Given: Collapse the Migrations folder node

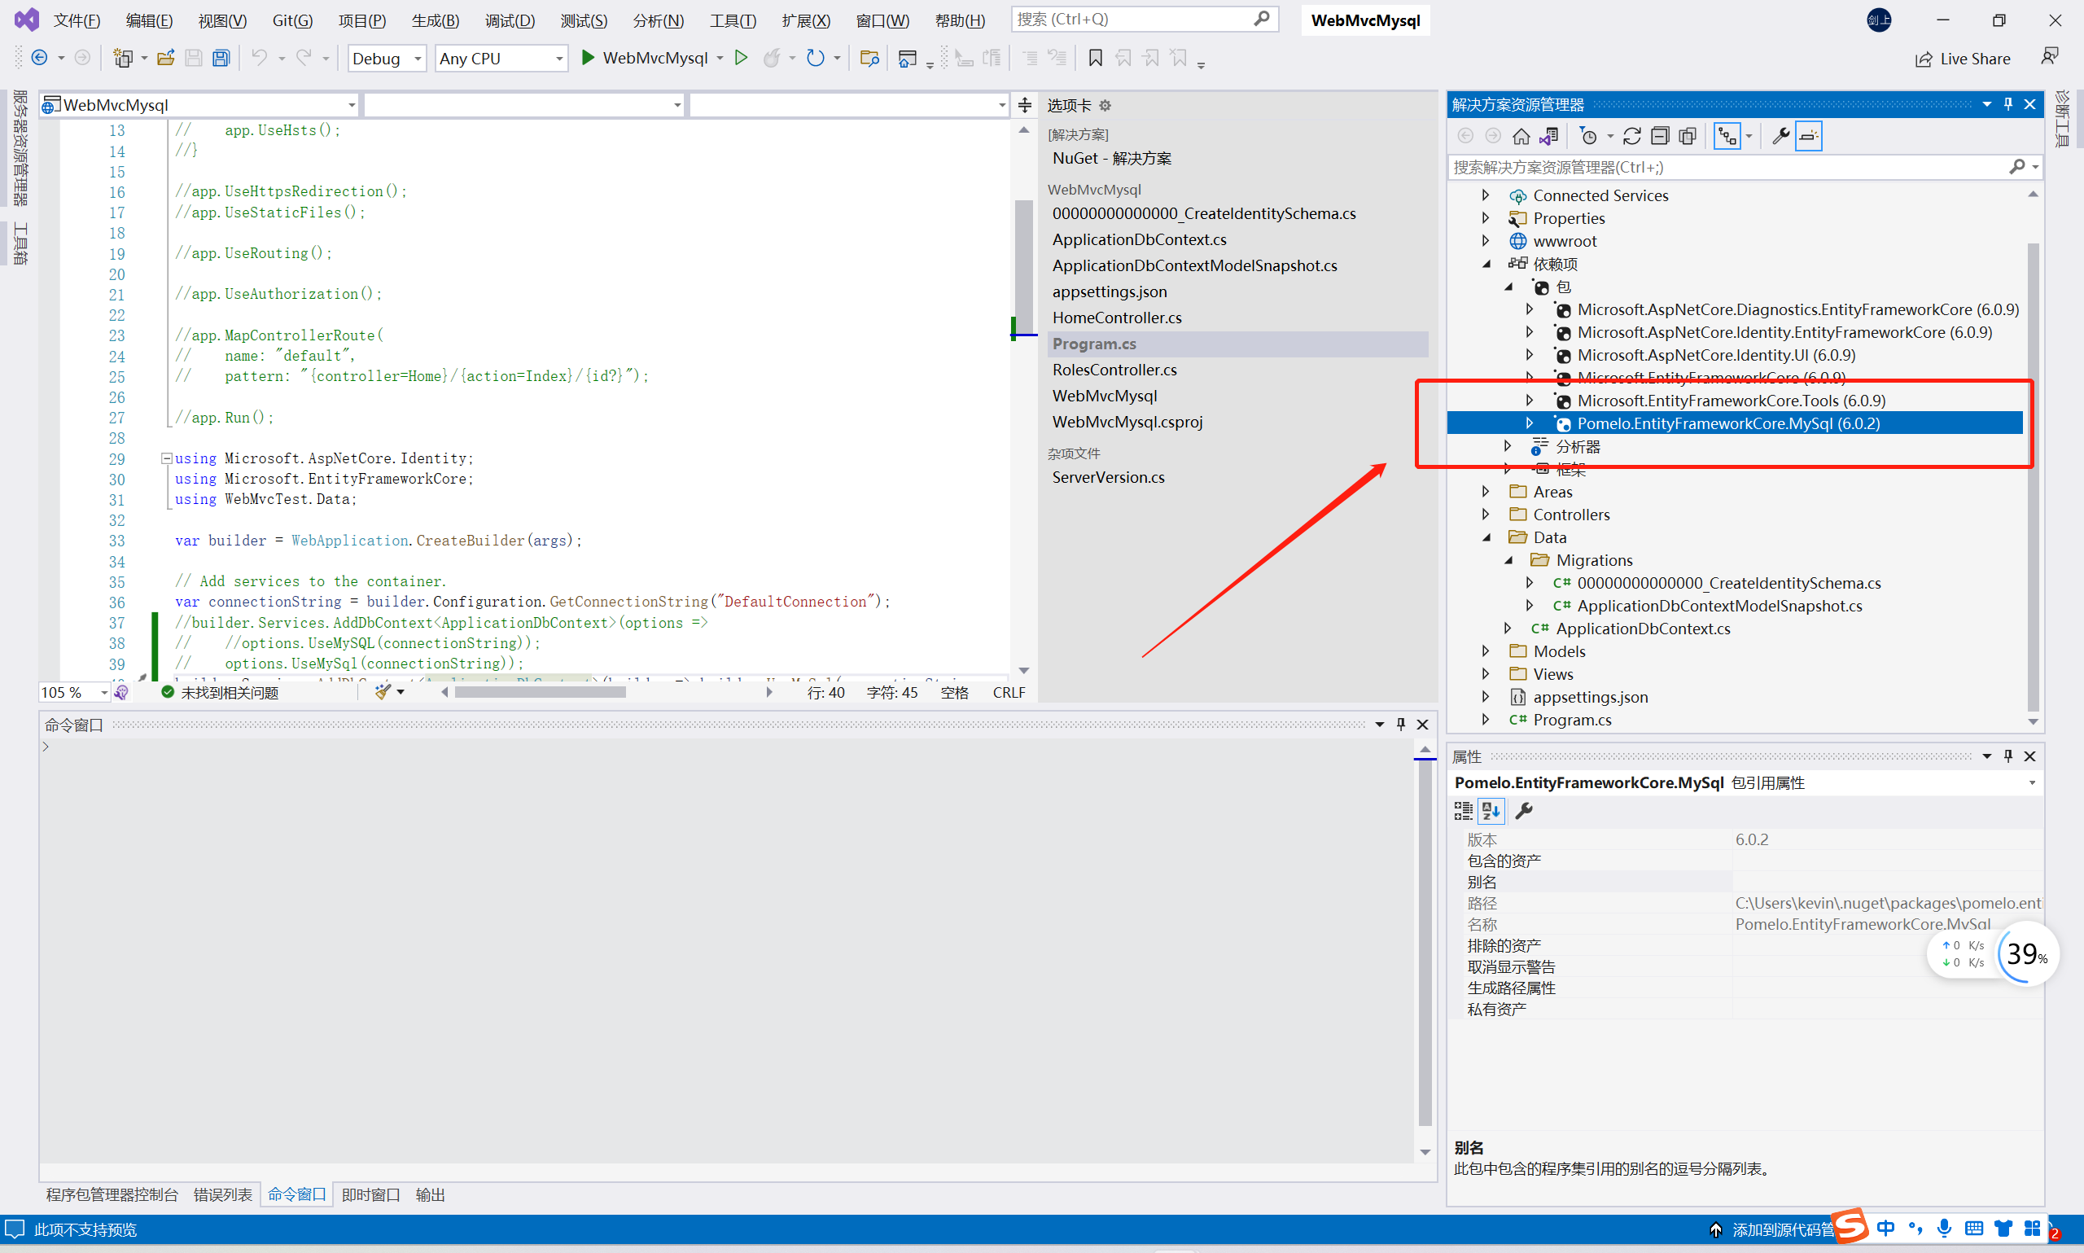Looking at the screenshot, I should click(1508, 560).
